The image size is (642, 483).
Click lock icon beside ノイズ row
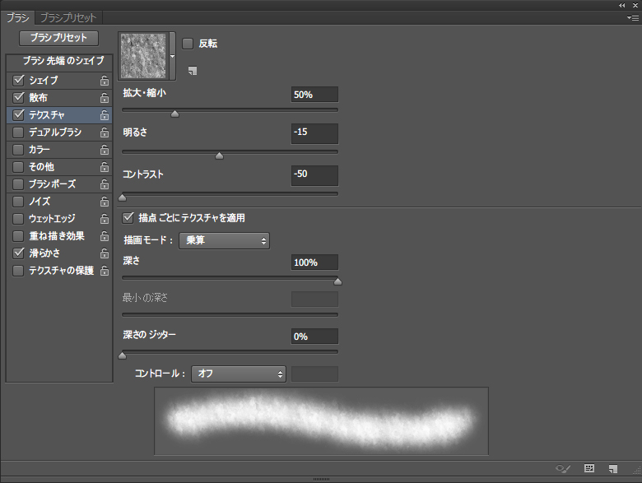coord(105,202)
